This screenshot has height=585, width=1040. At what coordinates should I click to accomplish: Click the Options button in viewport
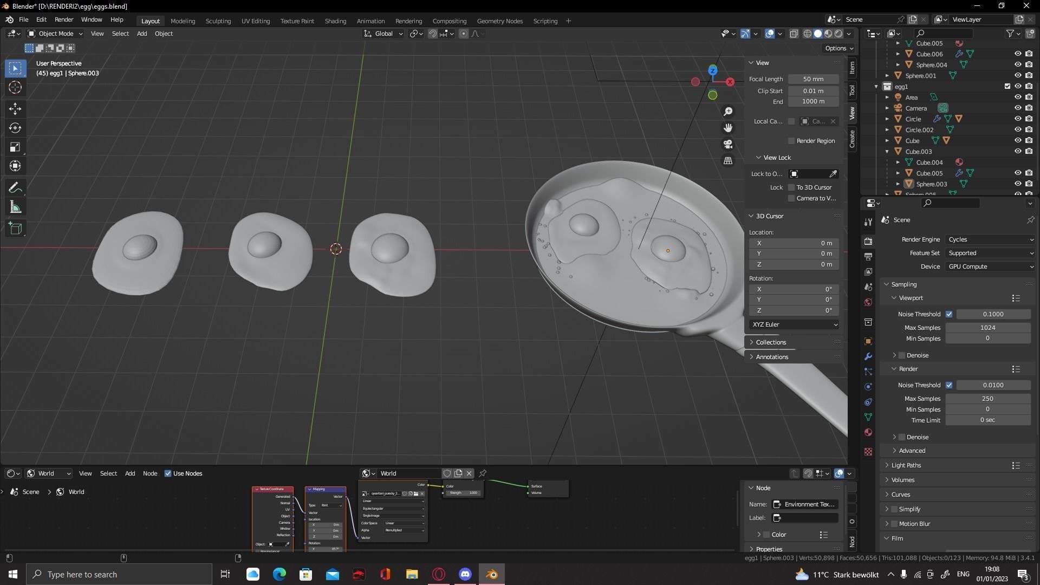[839, 48]
